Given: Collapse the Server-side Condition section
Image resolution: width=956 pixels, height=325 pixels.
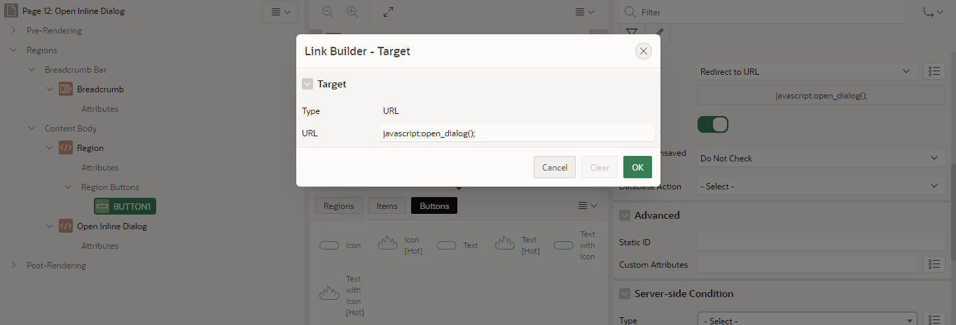Looking at the screenshot, I should pyautogui.click(x=625, y=294).
